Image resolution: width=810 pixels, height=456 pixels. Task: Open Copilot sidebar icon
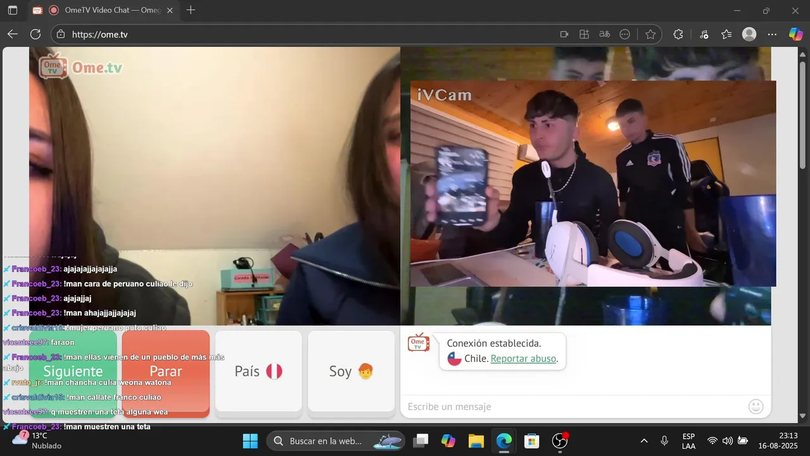[x=795, y=34]
